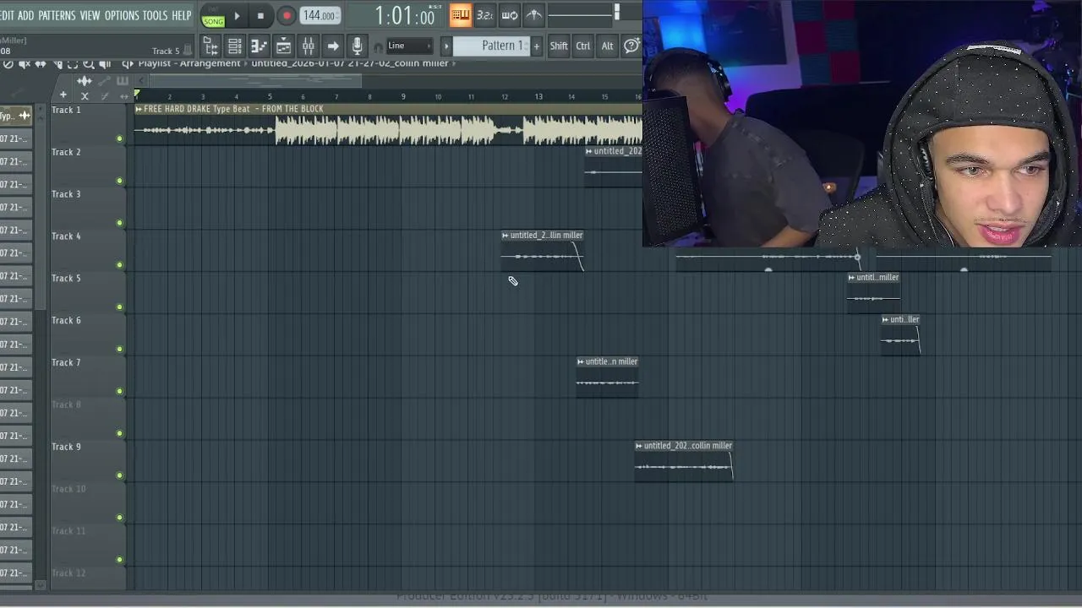
Task: Toggle the 3.2.1 countdown before recording icon
Action: 485,15
